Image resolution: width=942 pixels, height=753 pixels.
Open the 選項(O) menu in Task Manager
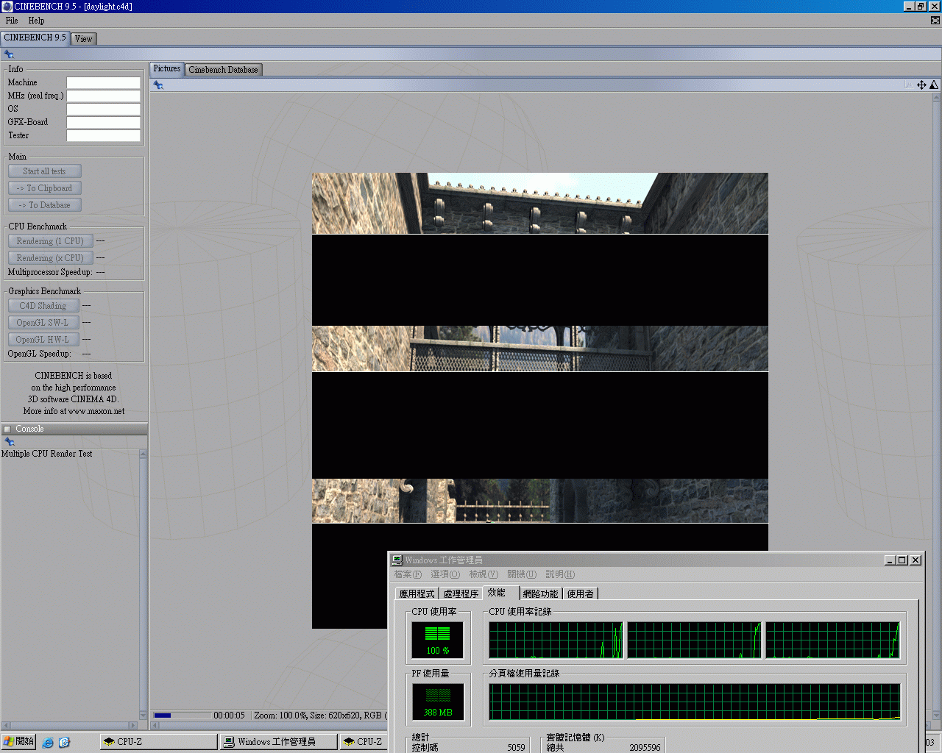point(445,574)
